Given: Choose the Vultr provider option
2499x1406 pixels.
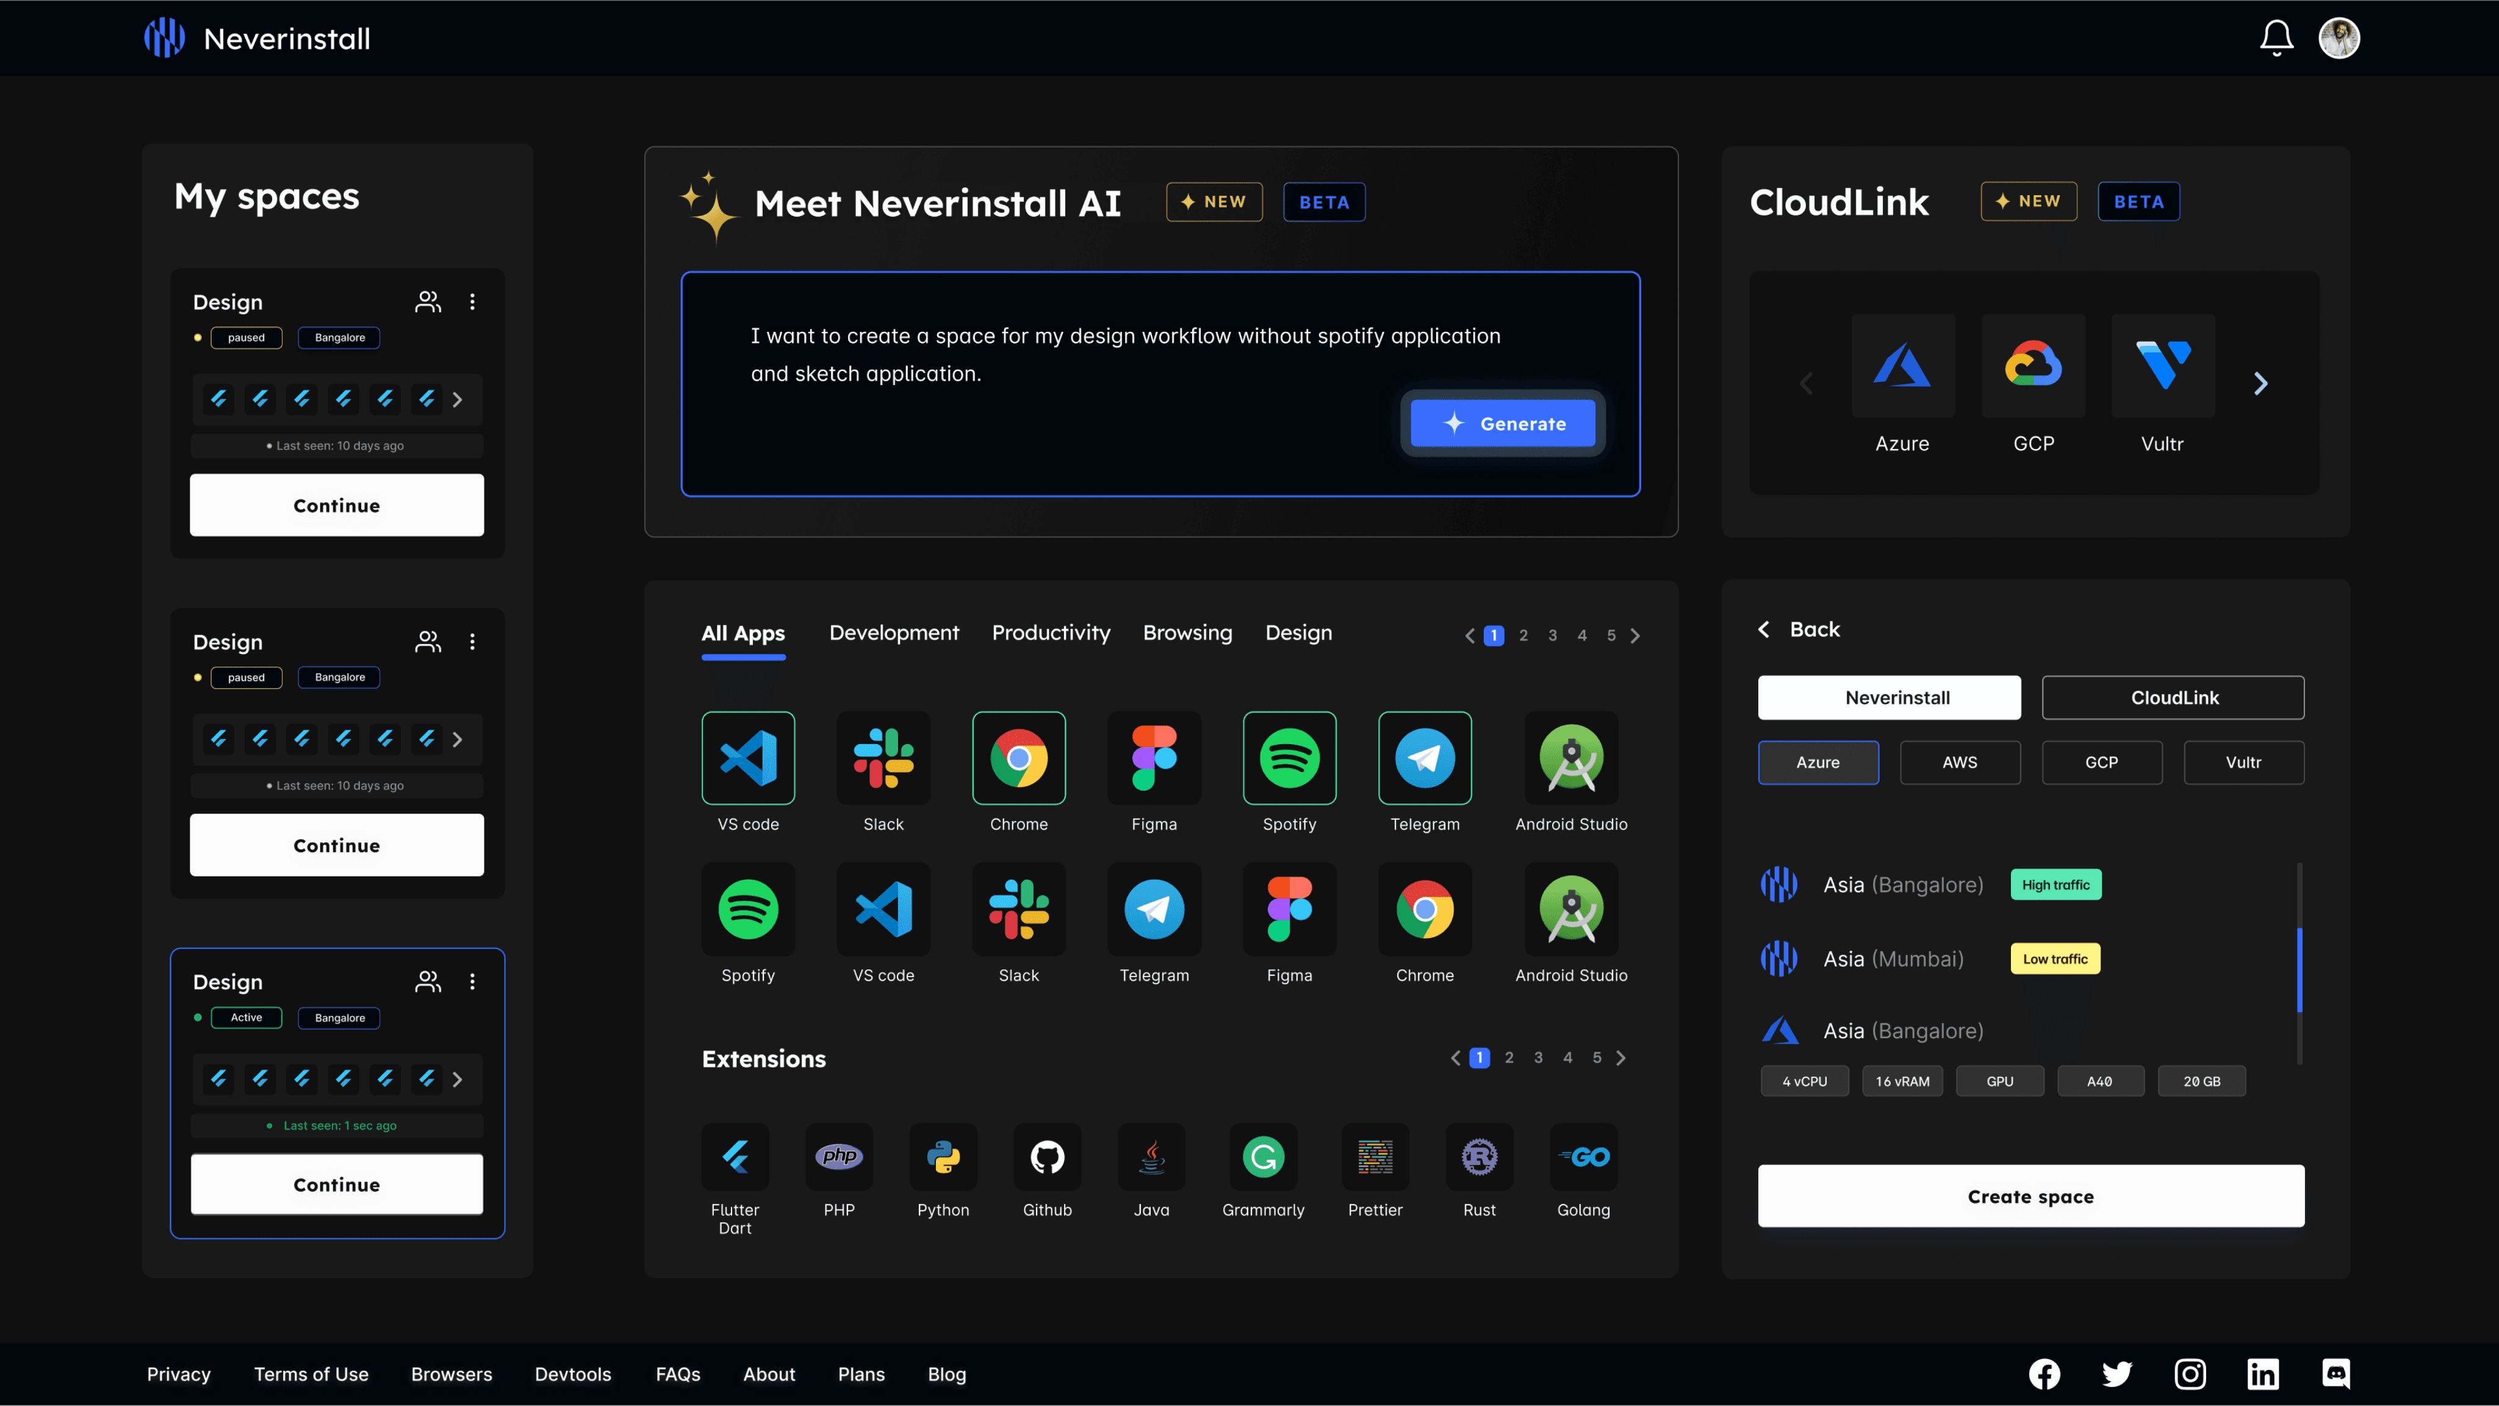Looking at the screenshot, I should point(2243,762).
